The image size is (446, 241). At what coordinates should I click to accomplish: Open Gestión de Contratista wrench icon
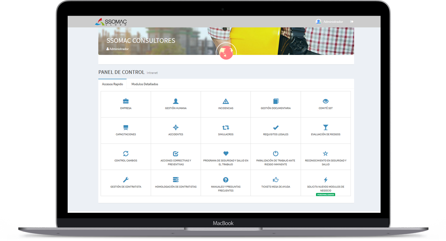tap(126, 180)
